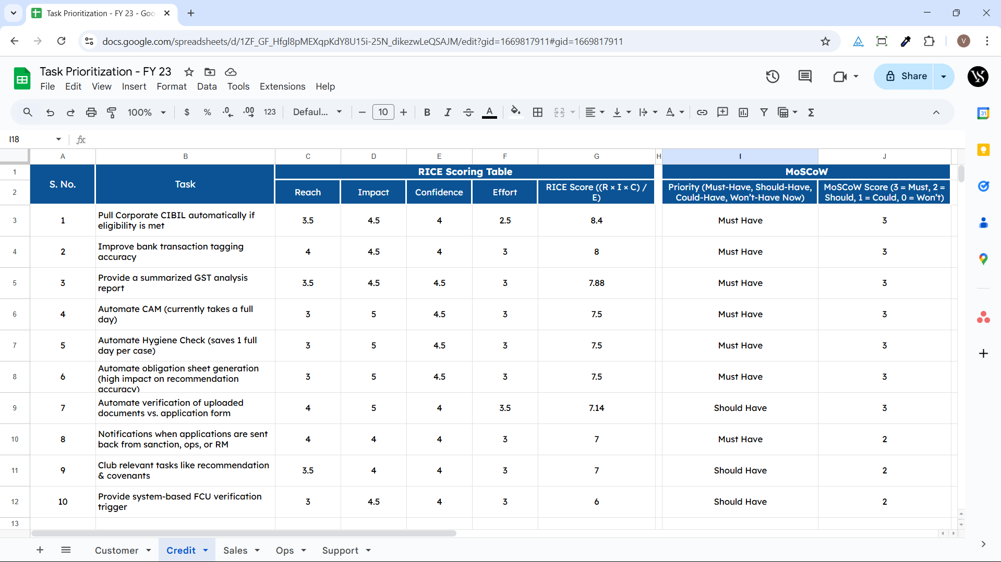Screen dimensions: 1001x562
Task: Add a new sheet
Action: [x=40, y=550]
